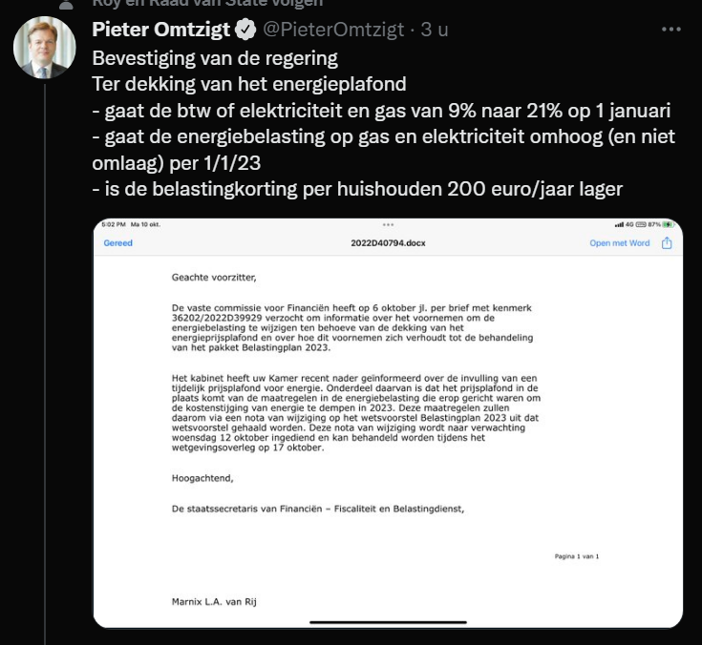Image resolution: width=702 pixels, height=645 pixels.
Task: Open the @PieterOmtzigt handle link
Action: click(x=330, y=30)
